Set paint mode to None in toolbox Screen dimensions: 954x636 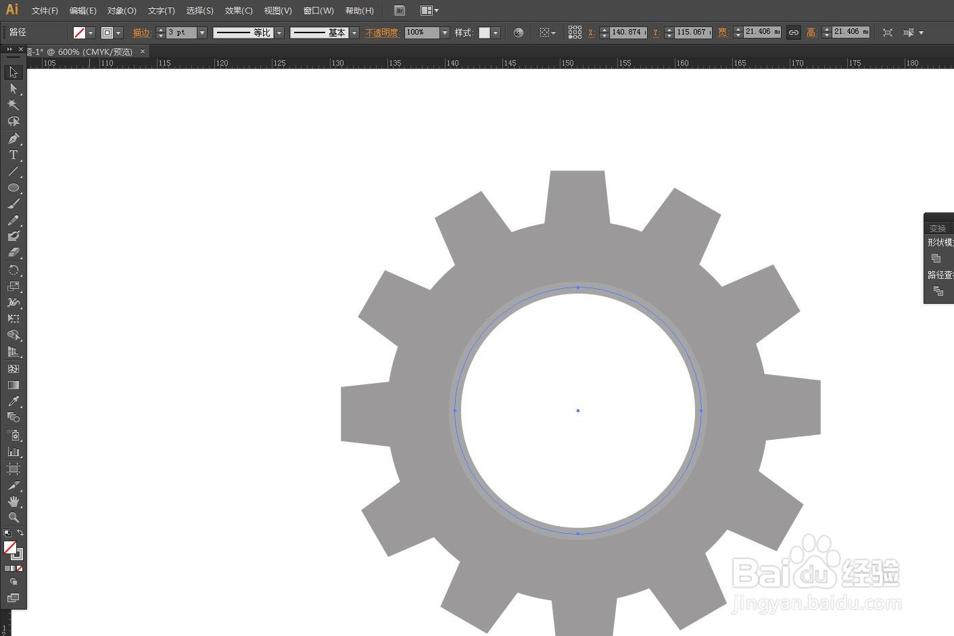pyautogui.click(x=20, y=568)
